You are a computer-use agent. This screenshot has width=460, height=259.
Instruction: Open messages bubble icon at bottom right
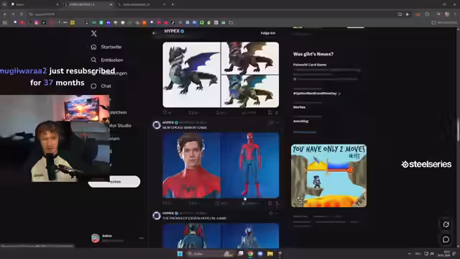[x=446, y=240]
